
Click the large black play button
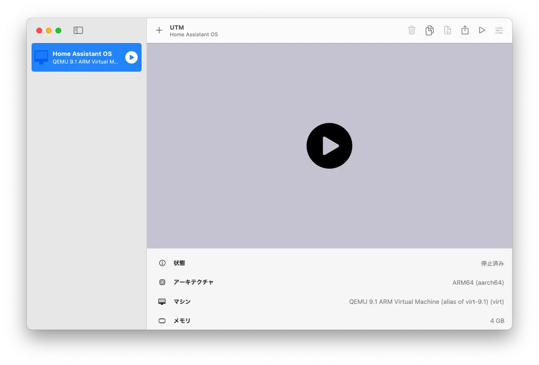(330, 146)
